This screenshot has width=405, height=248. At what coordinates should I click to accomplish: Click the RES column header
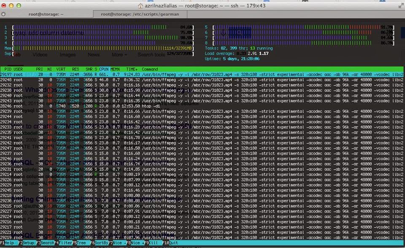click(76, 69)
